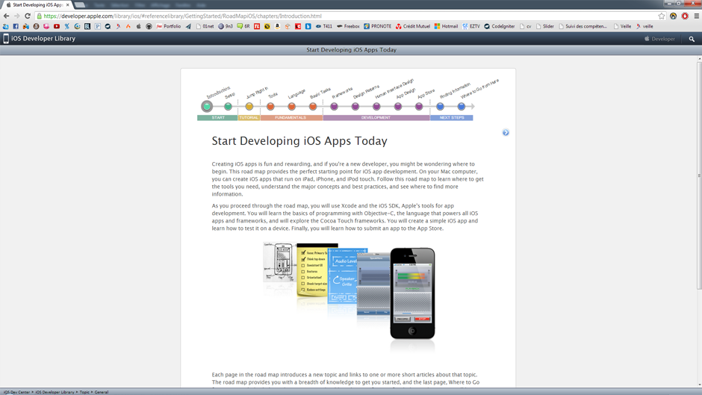Viewport: 702px width, 395px height.
Task: Close the Start Developing iOS Apps tab
Action: [x=68, y=5]
